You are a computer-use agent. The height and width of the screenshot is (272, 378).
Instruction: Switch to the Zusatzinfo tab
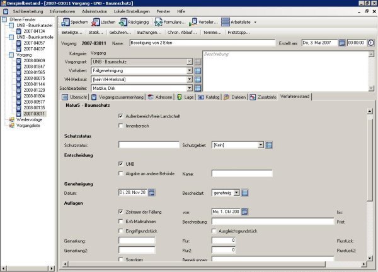263,97
